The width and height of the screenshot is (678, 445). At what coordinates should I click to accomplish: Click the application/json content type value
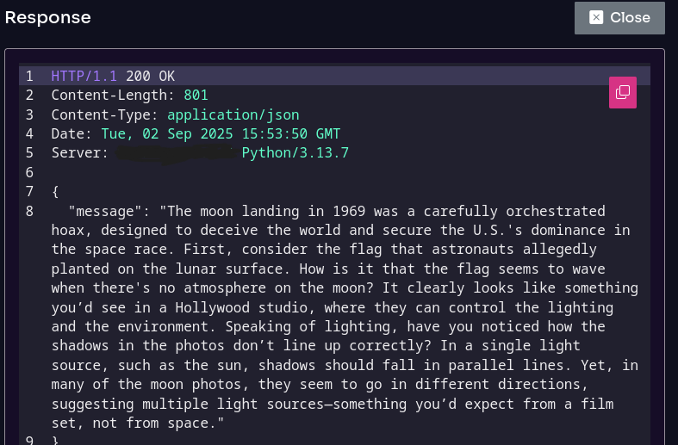233,114
